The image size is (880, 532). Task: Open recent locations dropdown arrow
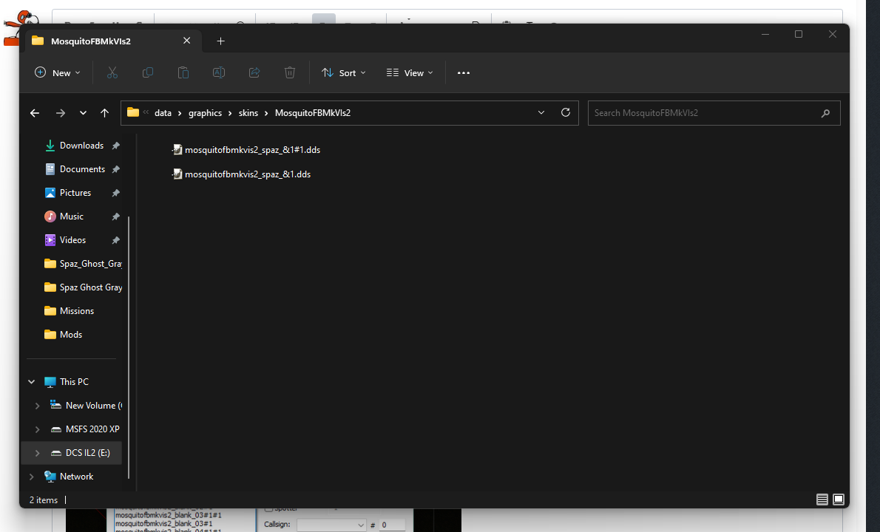pyautogui.click(x=83, y=113)
